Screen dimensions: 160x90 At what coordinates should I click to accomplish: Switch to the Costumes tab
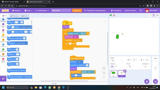click(14, 16)
